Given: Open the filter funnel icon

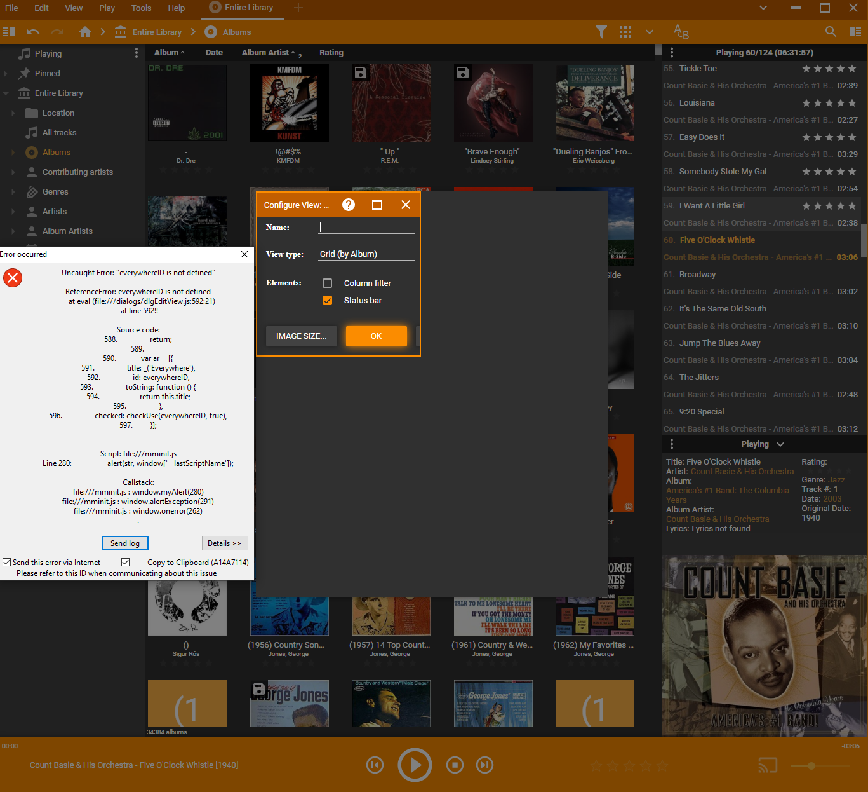Looking at the screenshot, I should pos(601,32).
